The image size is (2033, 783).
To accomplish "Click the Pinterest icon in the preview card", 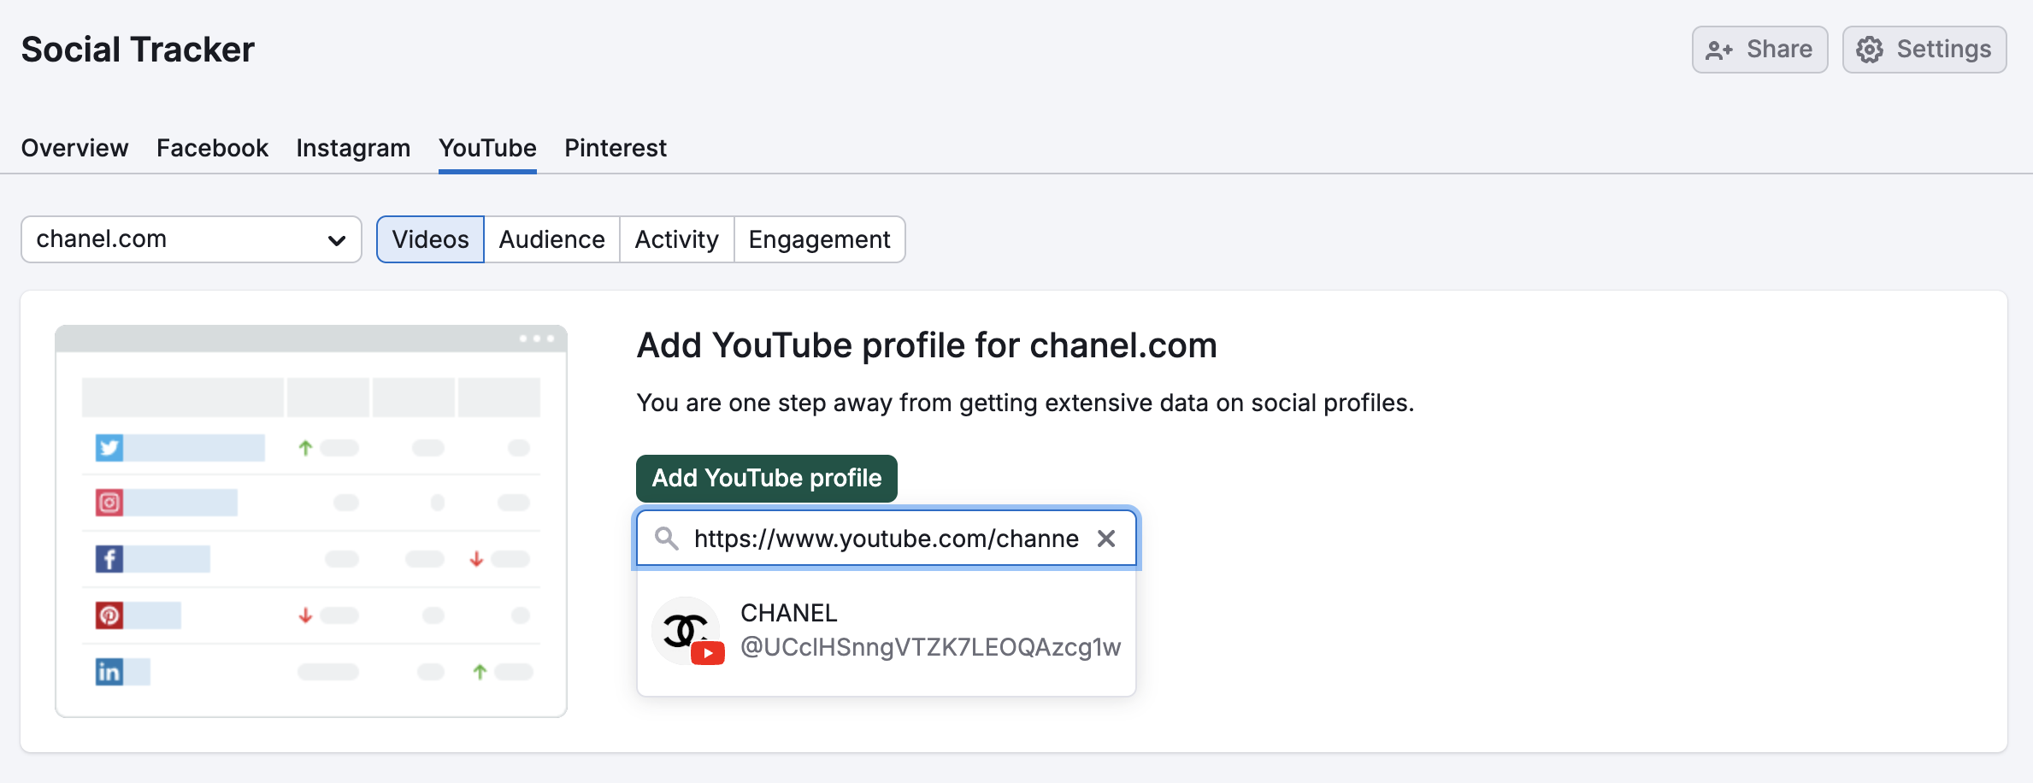I will [x=110, y=615].
